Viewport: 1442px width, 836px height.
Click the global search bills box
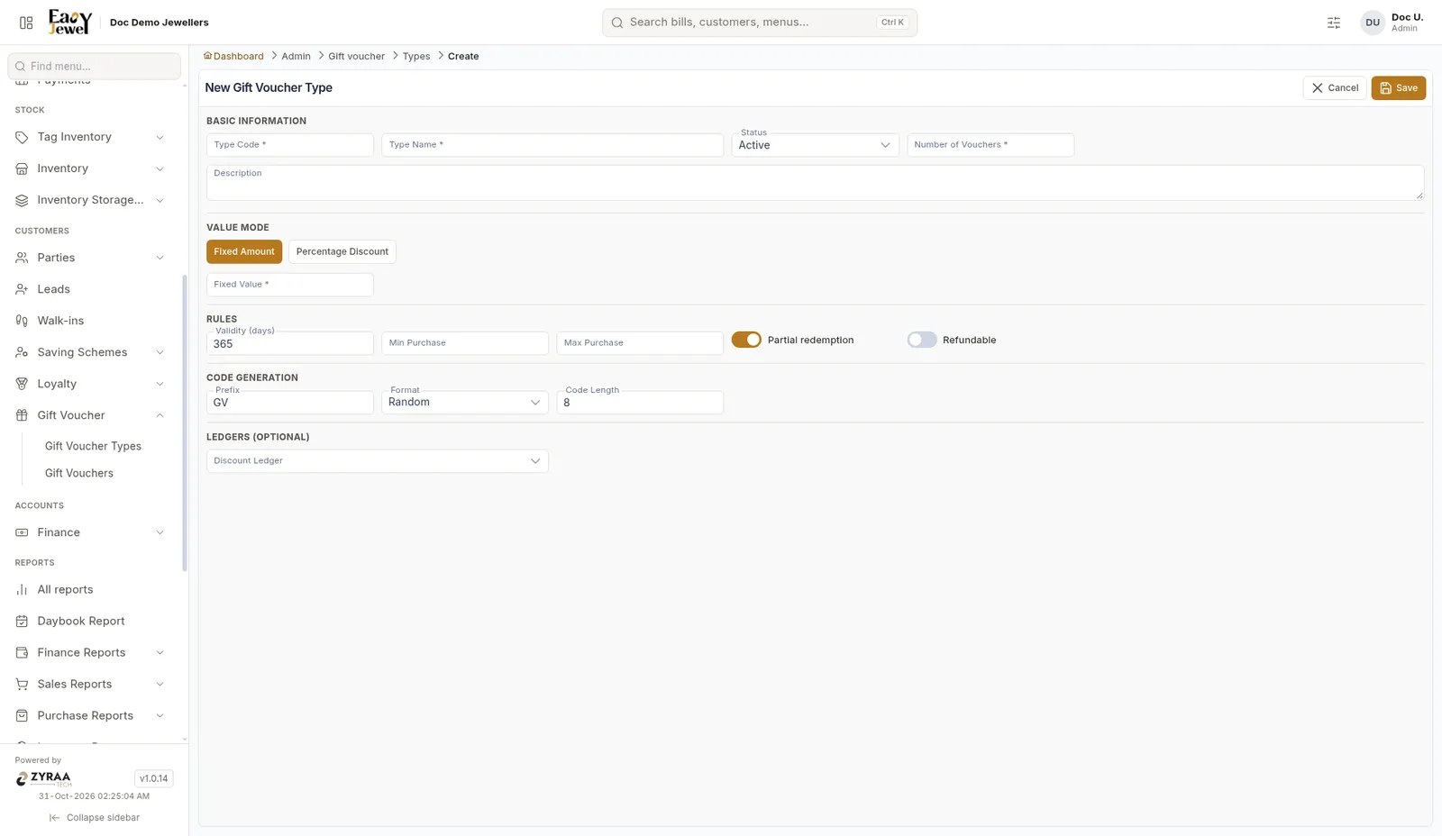point(760,23)
